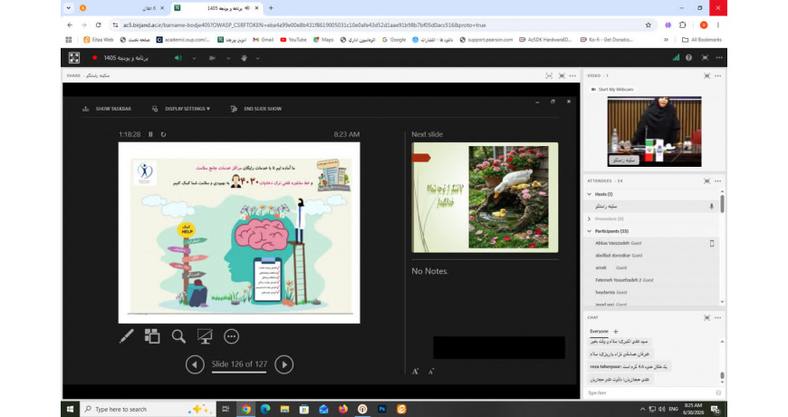Decrease notes text size

[431, 372]
